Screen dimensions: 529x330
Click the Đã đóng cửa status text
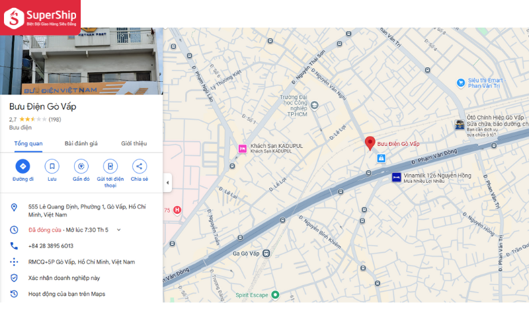point(44,230)
